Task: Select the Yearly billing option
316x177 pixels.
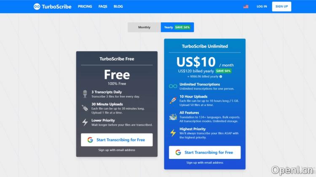Action: (x=177, y=27)
